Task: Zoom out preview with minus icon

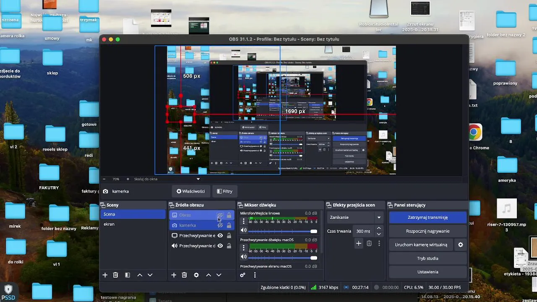Action: 104,179
